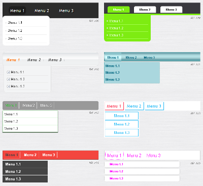Viewport: 203px width, 186px height.
Task: Open Menu 1 in the teal bar
Action: pyautogui.click(x=113, y=58)
